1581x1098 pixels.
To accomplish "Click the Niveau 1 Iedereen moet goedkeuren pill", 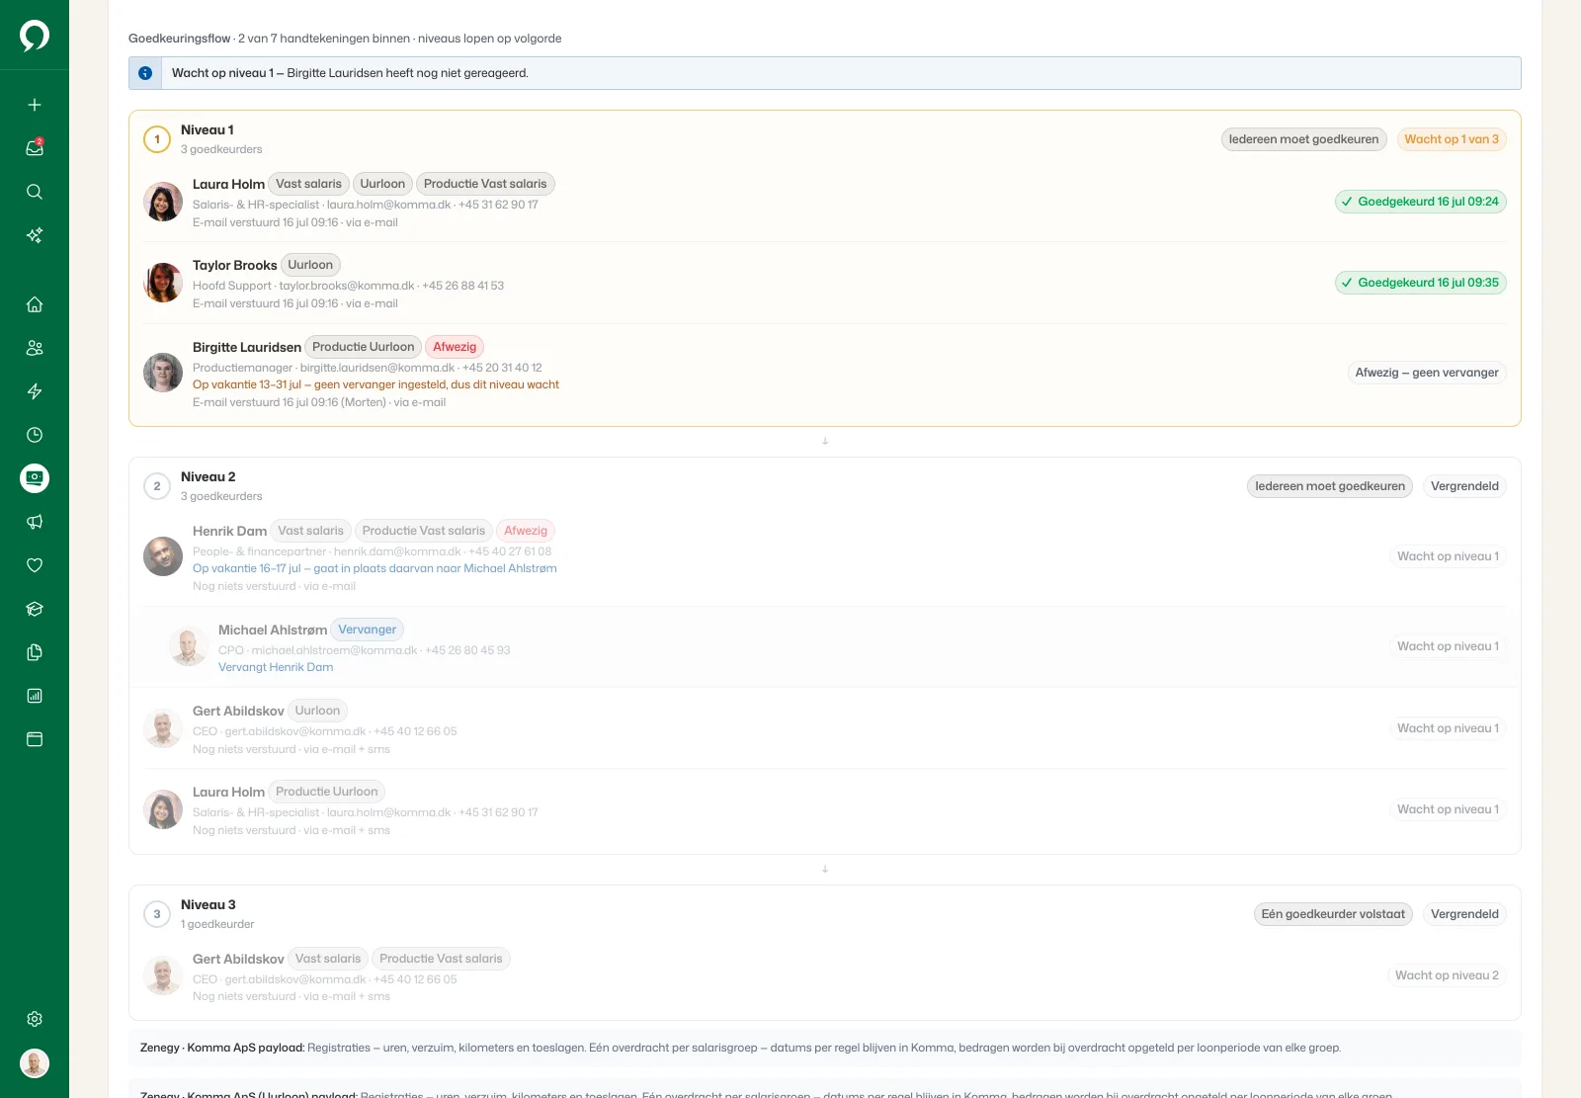I will click(1303, 139).
